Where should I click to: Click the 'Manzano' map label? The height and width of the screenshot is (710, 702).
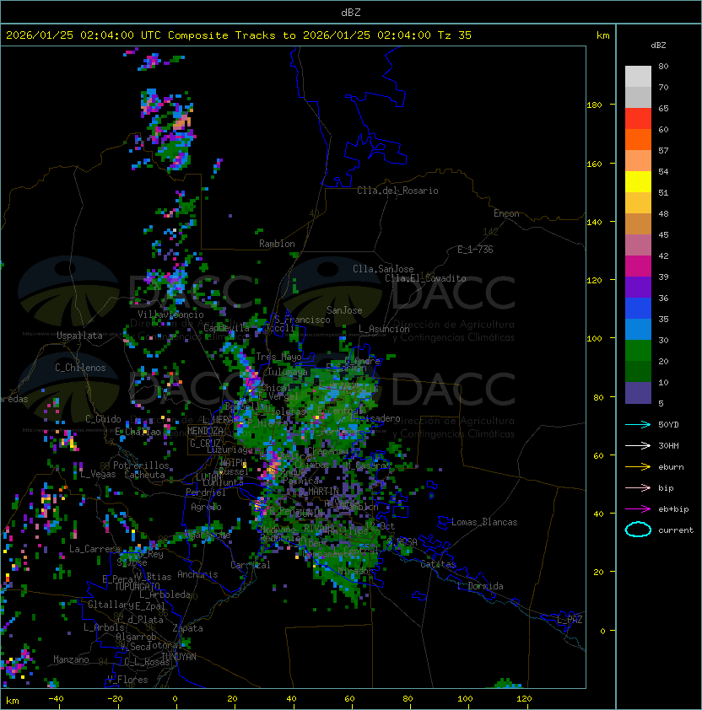point(71,659)
